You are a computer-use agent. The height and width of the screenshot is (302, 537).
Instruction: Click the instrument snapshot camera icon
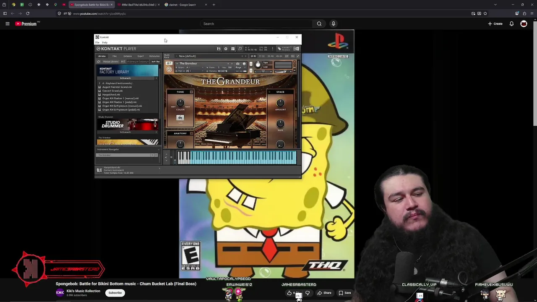point(237,64)
